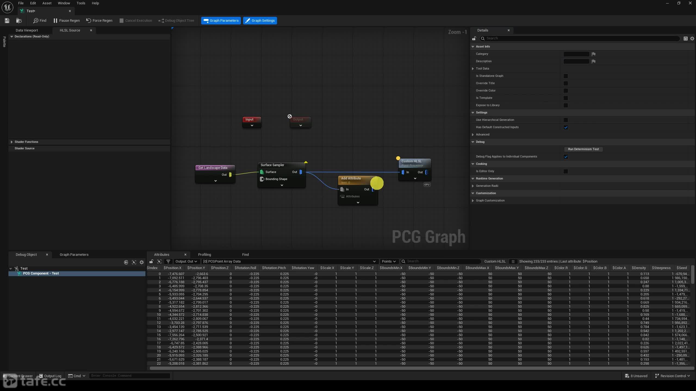
Task: Click the Save asset icon
Action: [x=7, y=21]
